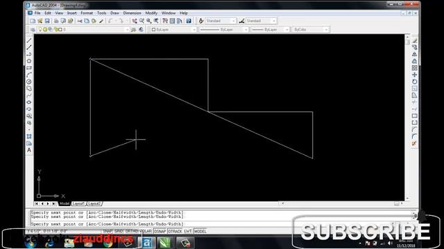Select the Multiline Text A tool
444x249 pixels.
[29, 150]
